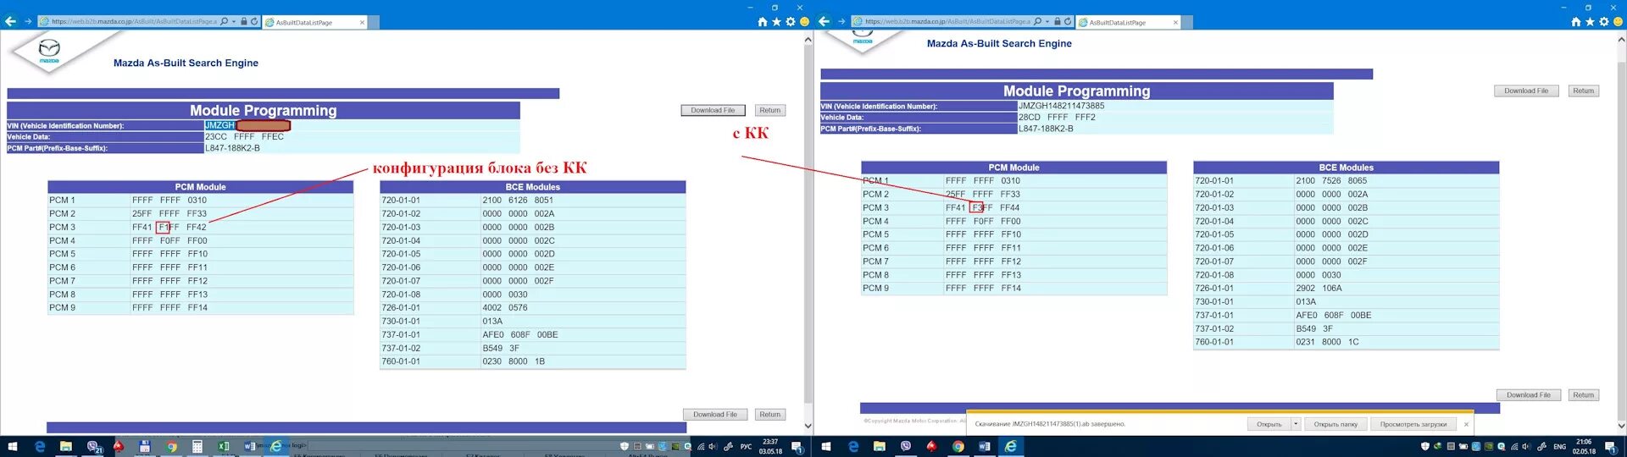Image resolution: width=1627 pixels, height=457 pixels.
Task: Click Открыть button in download notification
Action: tap(1269, 425)
